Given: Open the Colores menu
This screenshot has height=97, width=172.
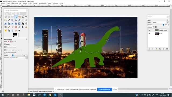Looking at the screenshot, I should pos(35,4).
